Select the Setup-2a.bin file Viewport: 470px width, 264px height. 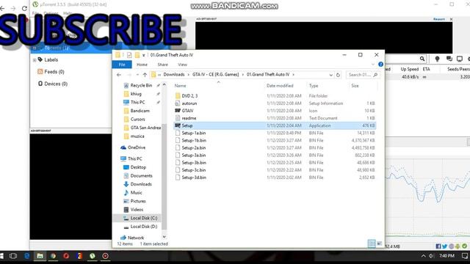coord(194,148)
